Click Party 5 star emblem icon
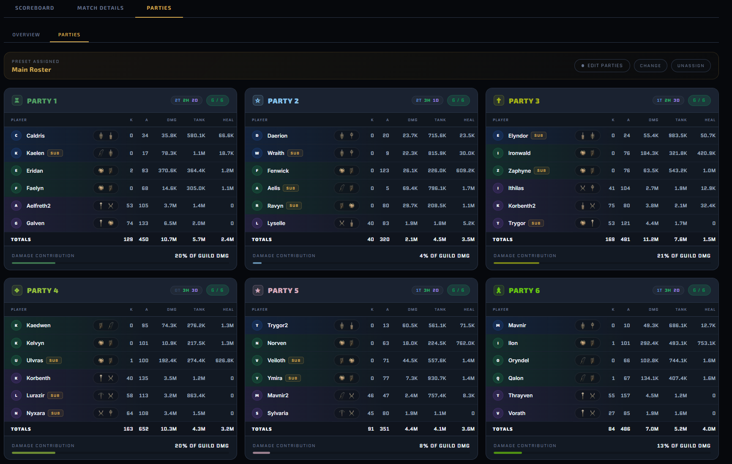The image size is (732, 464). click(258, 290)
